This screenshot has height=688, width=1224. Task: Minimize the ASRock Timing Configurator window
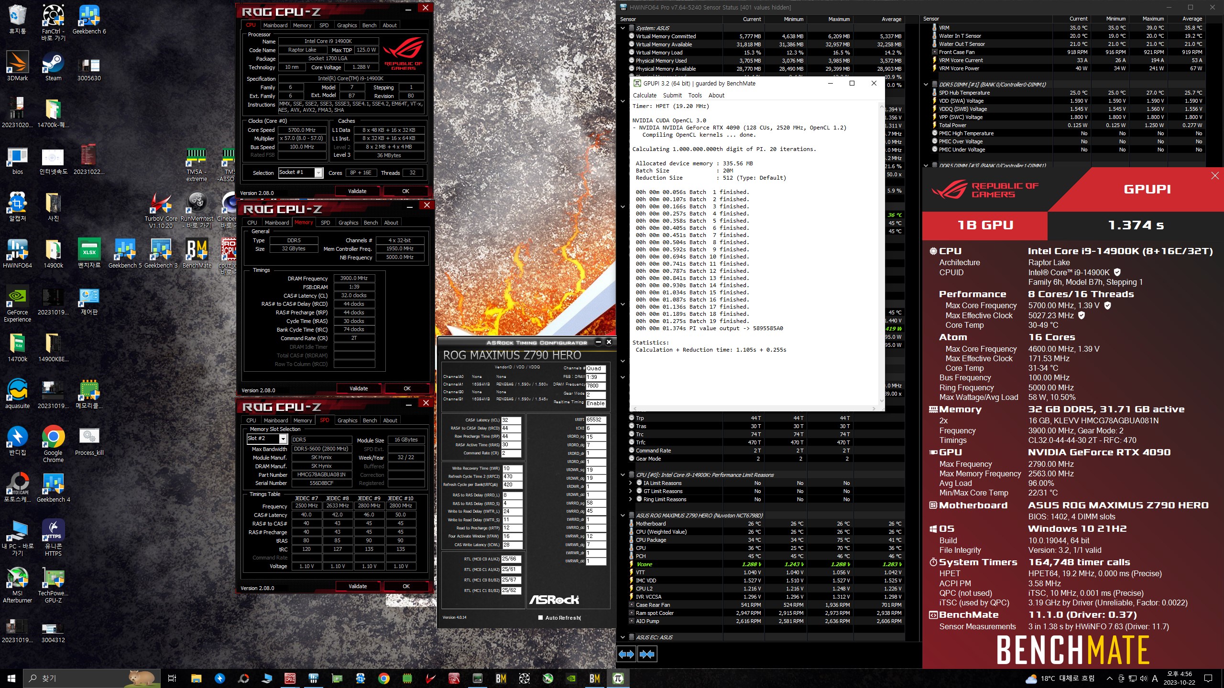[598, 342]
